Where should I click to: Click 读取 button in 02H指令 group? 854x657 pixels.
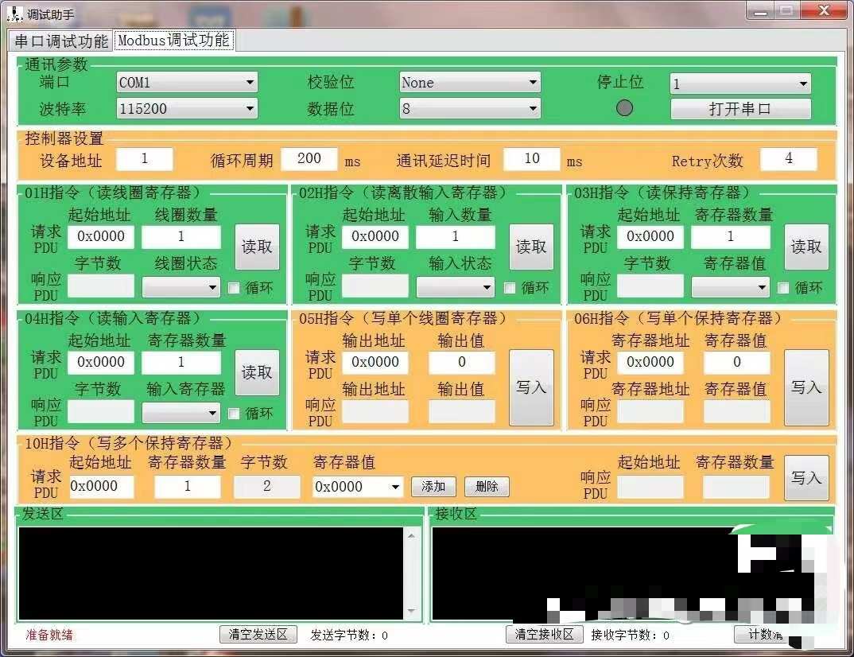click(x=532, y=247)
